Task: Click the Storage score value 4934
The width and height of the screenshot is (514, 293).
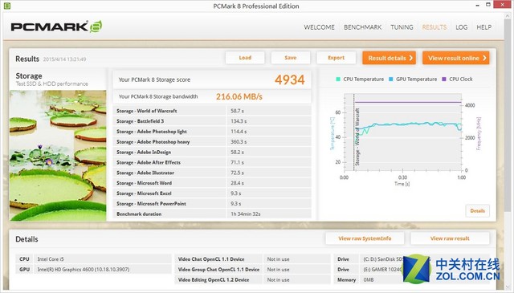Action: click(289, 79)
